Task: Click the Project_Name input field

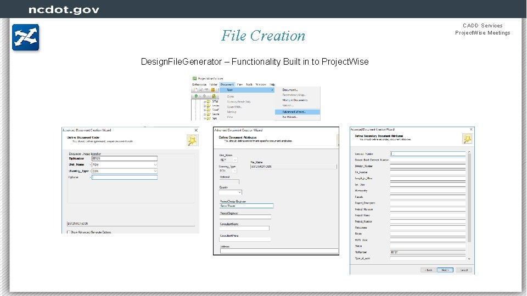Action: tap(428, 215)
